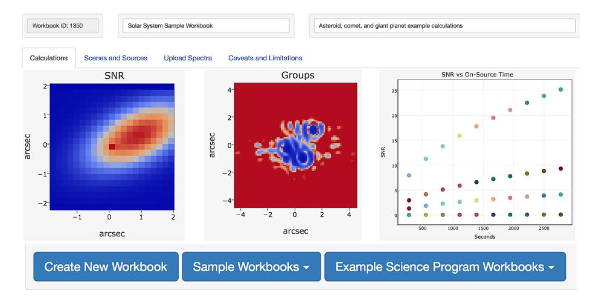Select the pink point at SNR 21
Screen dimensions: 599x299
pyautogui.click(x=510, y=110)
